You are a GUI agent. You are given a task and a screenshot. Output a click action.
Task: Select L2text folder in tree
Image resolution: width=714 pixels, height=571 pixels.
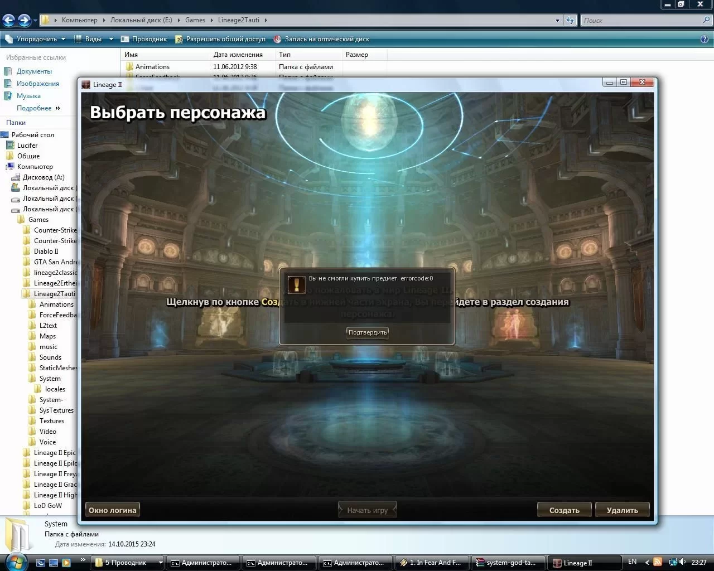tap(48, 326)
